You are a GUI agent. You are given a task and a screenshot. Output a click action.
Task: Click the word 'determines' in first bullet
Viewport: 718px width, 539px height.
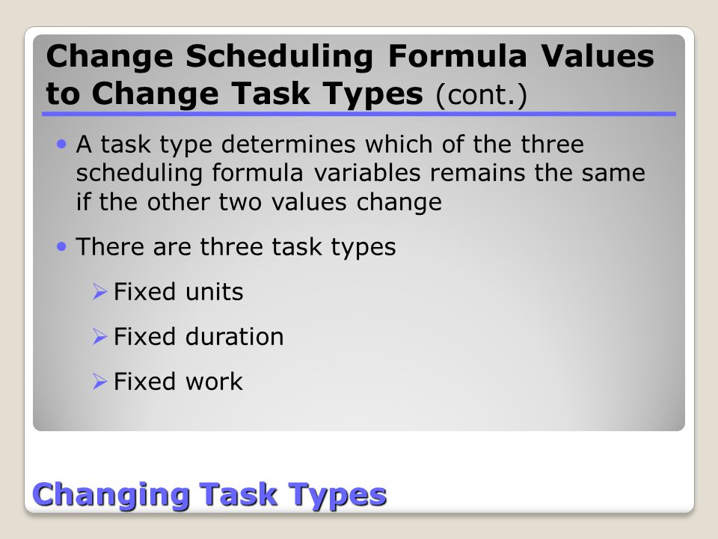tap(288, 144)
